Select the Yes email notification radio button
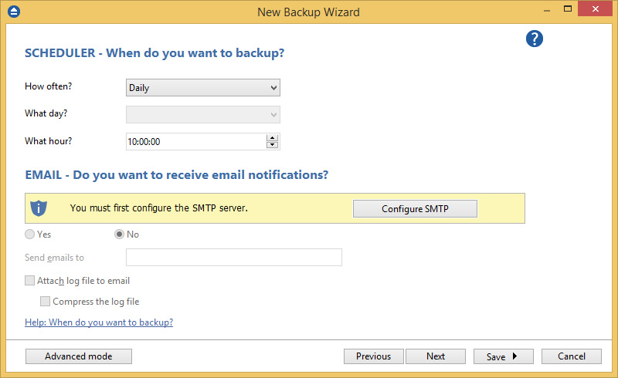 tap(30, 235)
